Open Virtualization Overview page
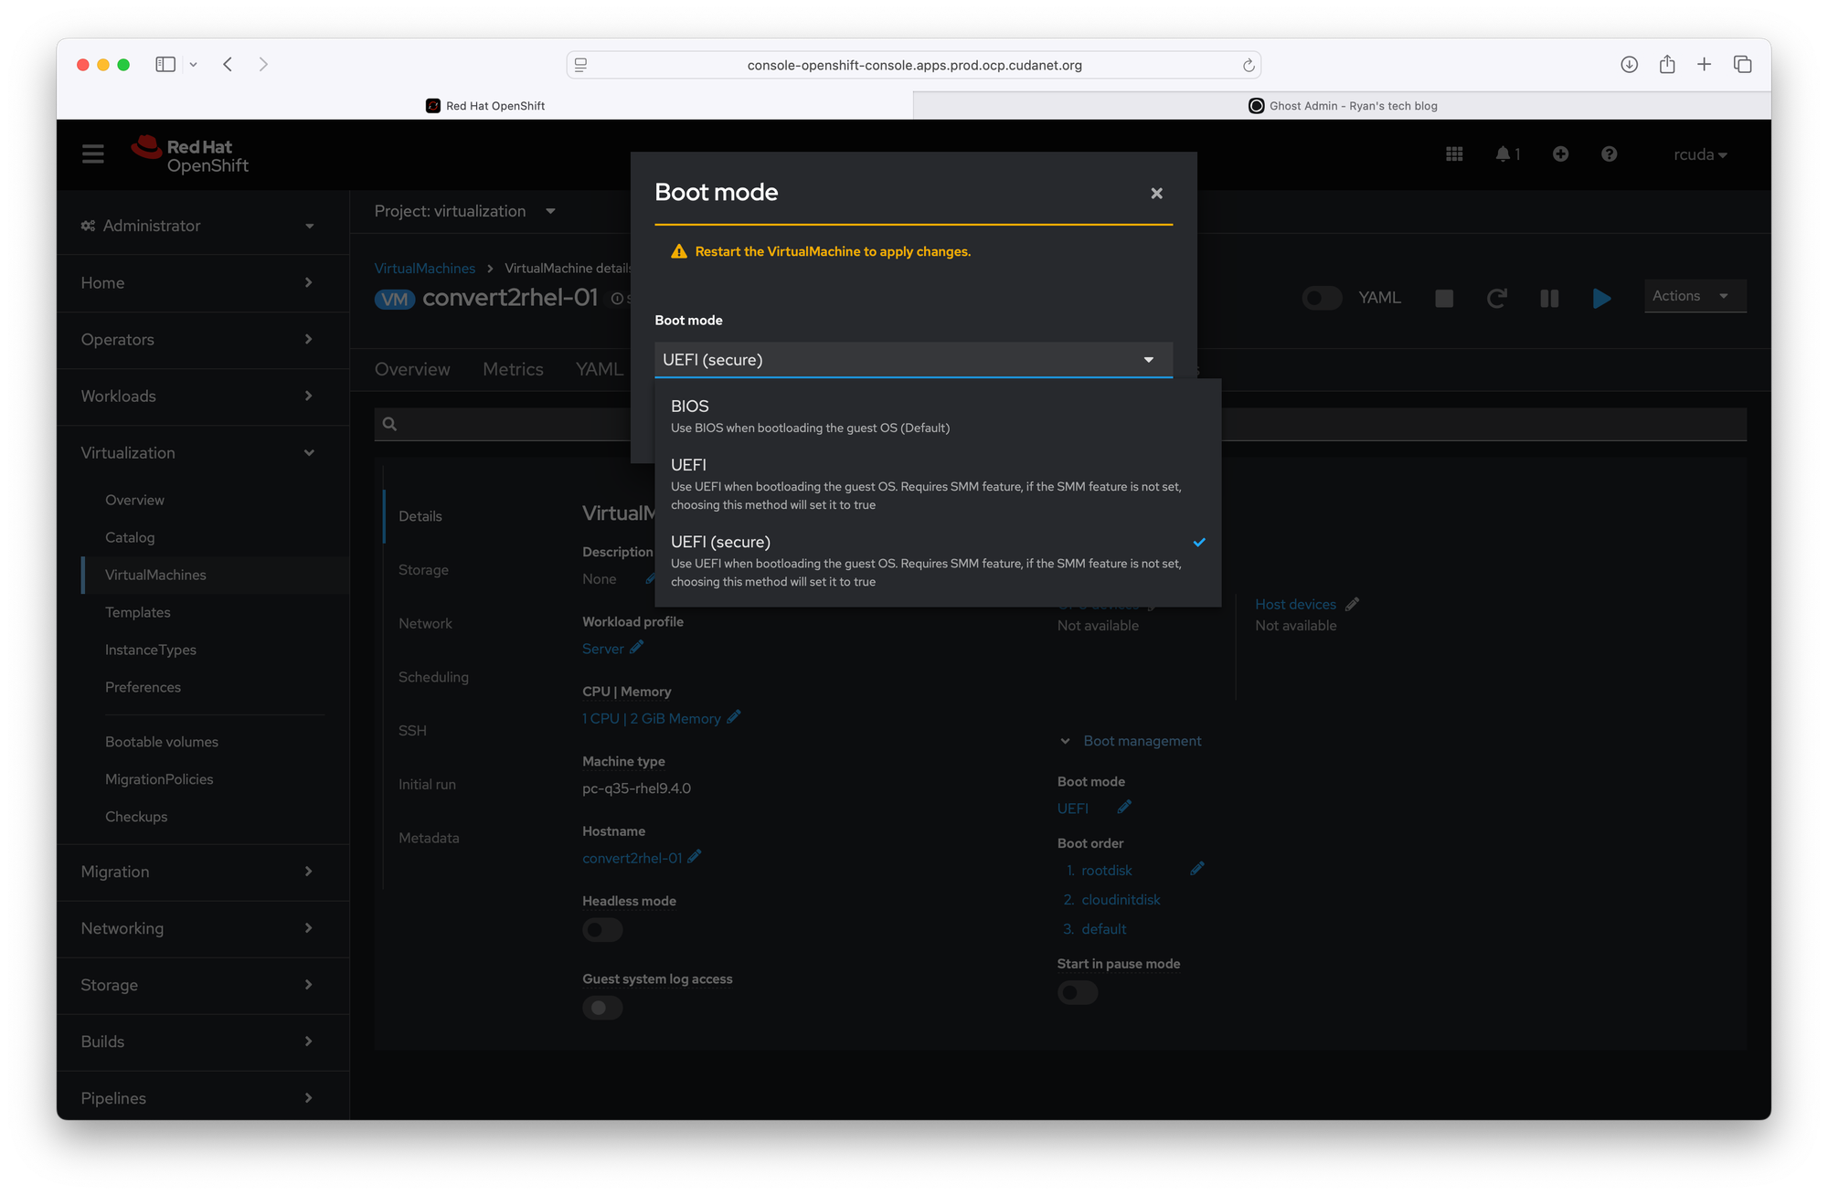The width and height of the screenshot is (1828, 1195). [x=134, y=500]
